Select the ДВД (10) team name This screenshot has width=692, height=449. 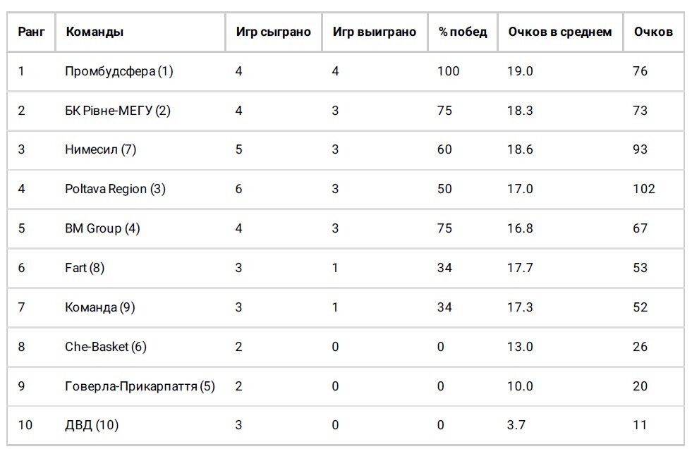click(x=92, y=425)
